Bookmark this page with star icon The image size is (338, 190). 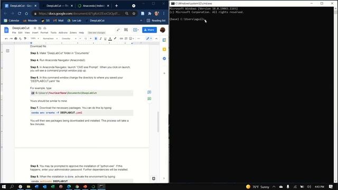(134, 13)
